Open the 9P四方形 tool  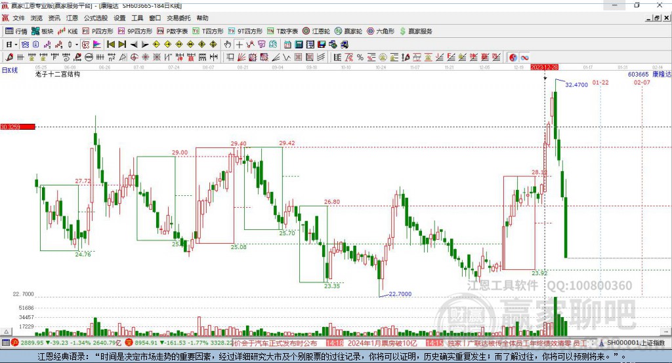[135, 31]
